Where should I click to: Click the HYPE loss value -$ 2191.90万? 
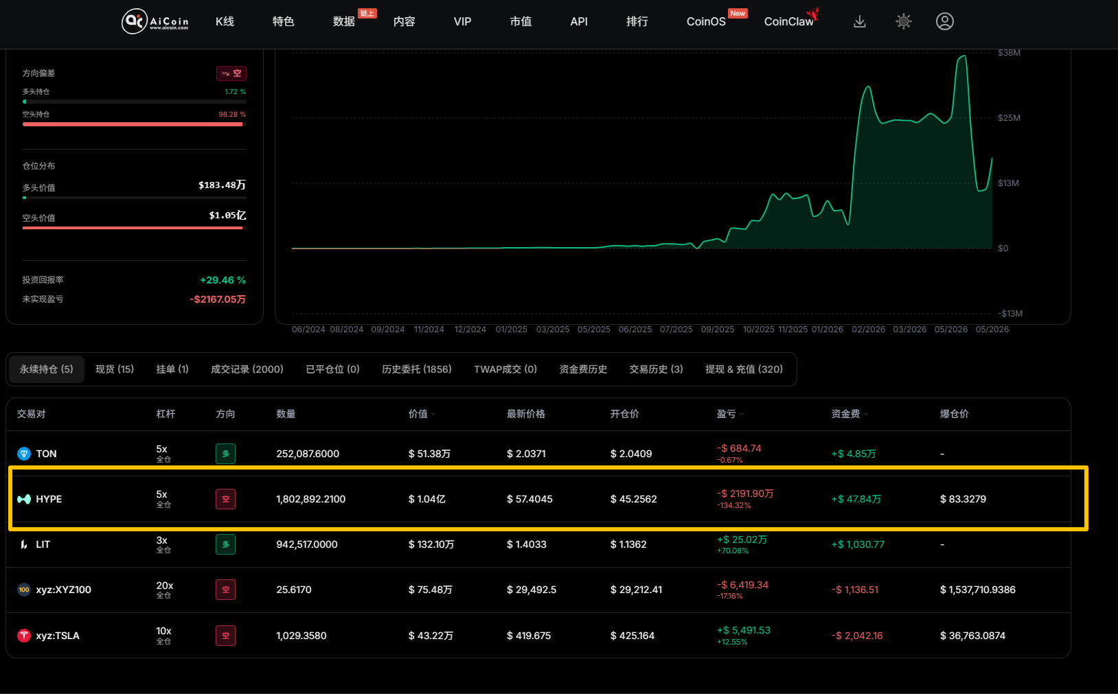click(x=746, y=494)
